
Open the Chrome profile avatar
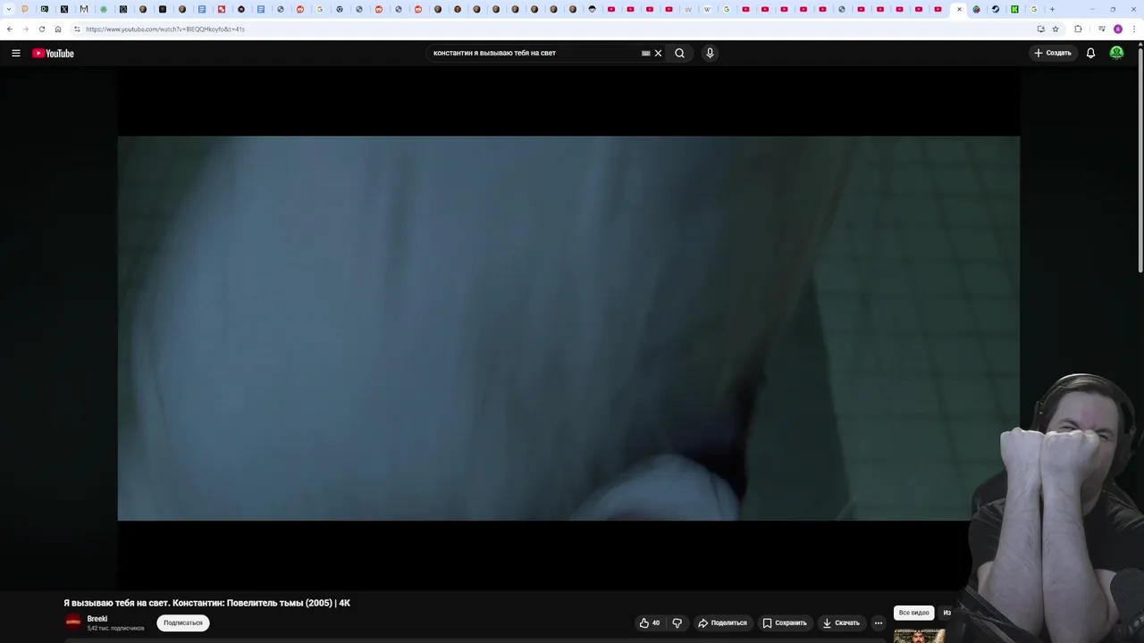coord(1118,29)
